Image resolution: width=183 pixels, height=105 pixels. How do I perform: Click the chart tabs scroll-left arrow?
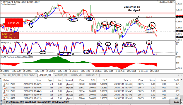(x=178, y=75)
